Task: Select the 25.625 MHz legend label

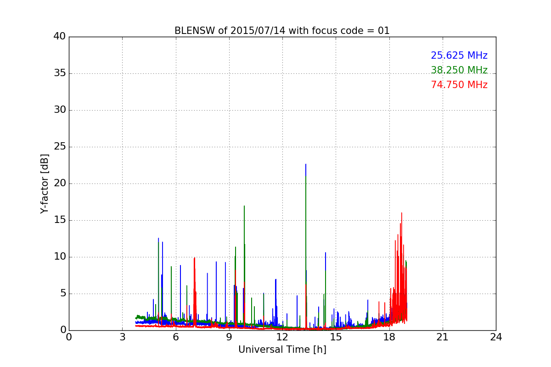Action: [x=459, y=56]
